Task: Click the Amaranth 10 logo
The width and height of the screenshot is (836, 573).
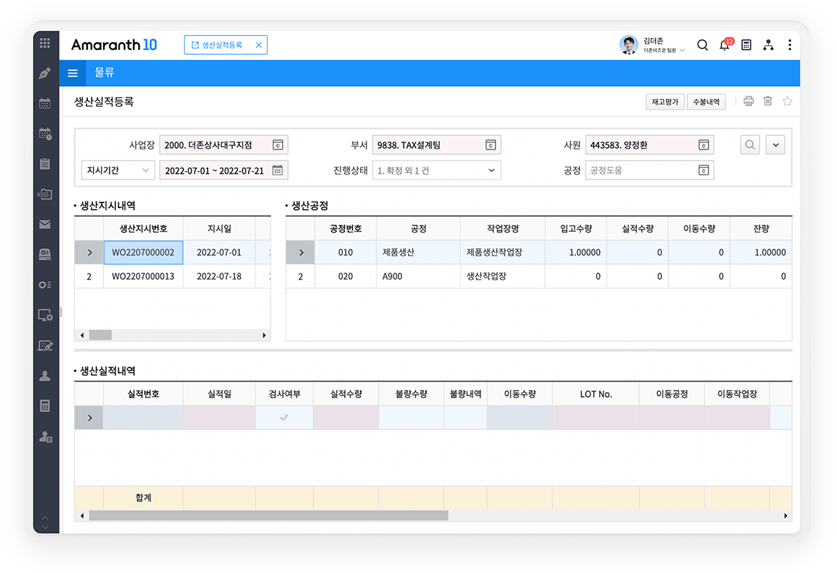Action: (x=114, y=45)
